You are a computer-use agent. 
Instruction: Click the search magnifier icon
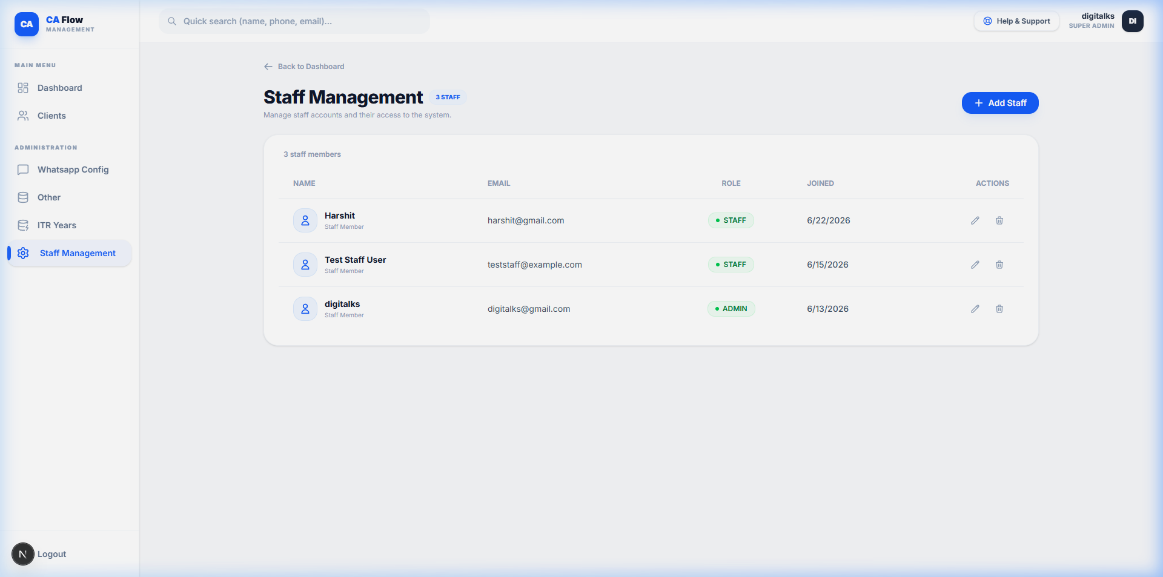(x=172, y=21)
